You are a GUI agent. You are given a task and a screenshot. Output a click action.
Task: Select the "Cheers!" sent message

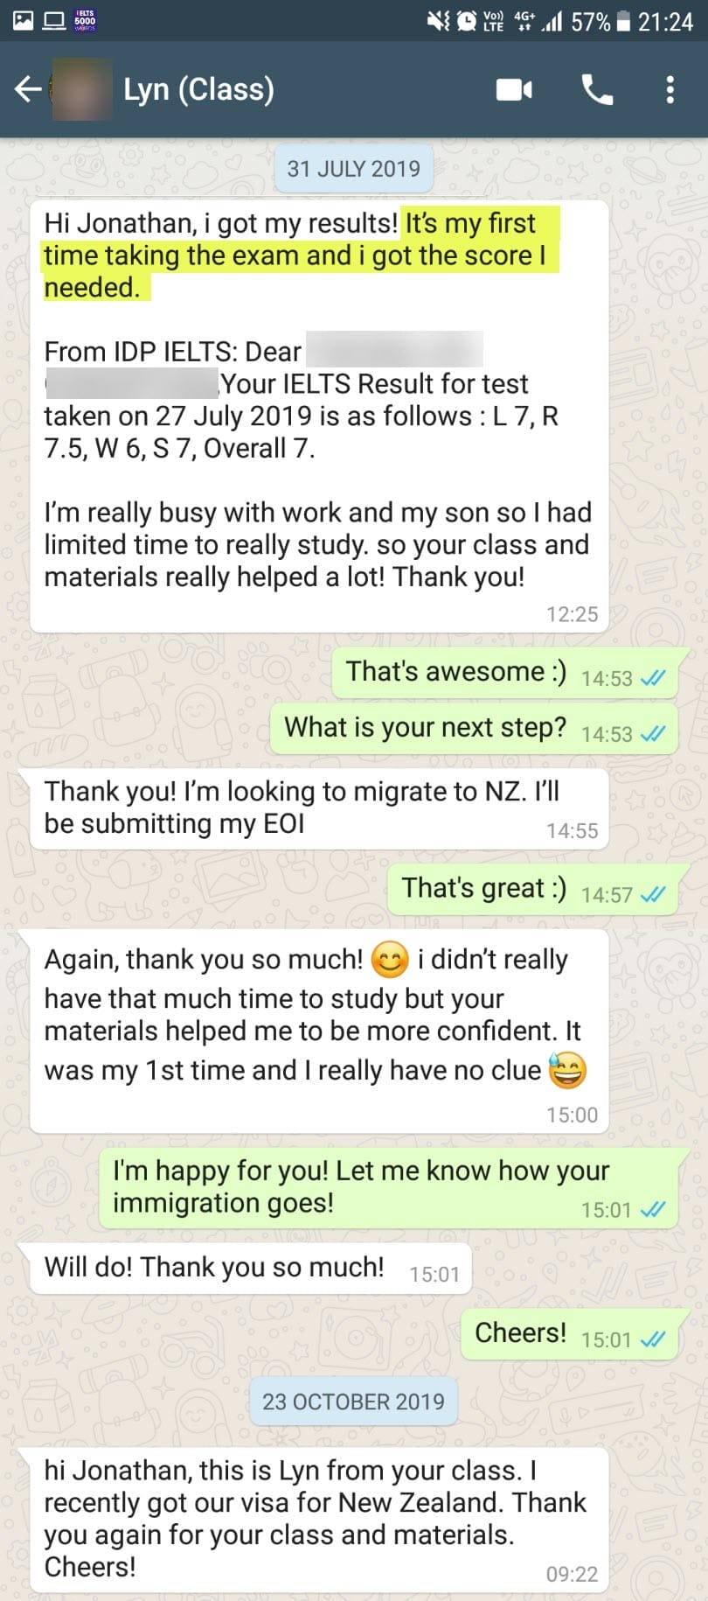point(569,1334)
